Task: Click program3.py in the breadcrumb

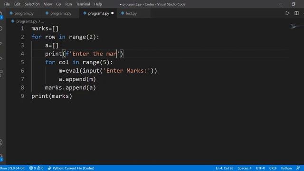Action: [27, 21]
